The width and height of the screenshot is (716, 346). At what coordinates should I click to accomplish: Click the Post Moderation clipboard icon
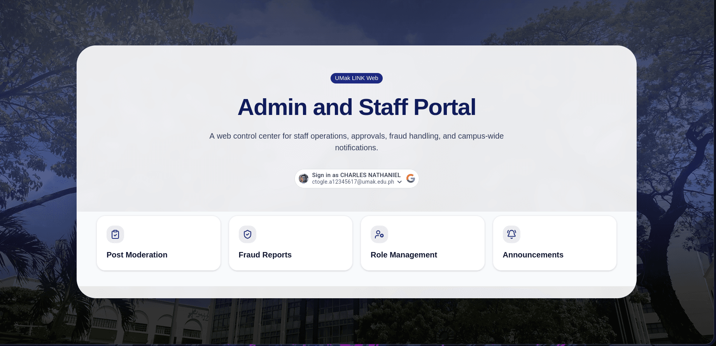click(x=115, y=234)
